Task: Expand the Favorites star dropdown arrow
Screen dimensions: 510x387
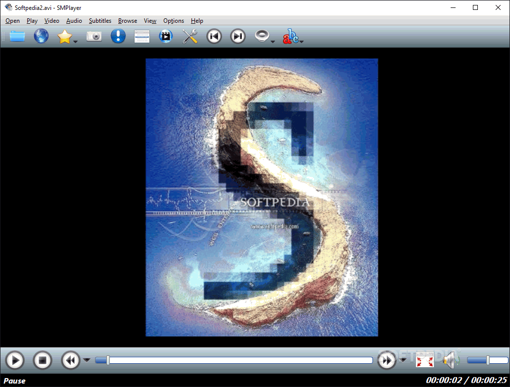Action: coord(76,41)
